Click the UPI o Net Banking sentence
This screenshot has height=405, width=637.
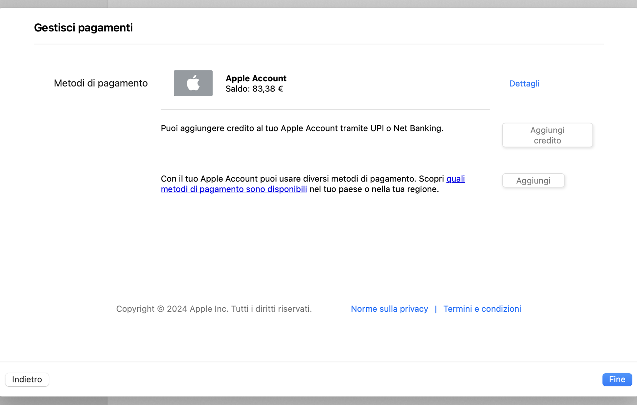tap(302, 128)
